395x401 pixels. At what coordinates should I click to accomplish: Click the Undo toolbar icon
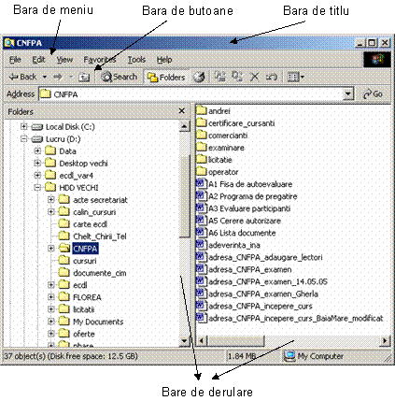(x=271, y=77)
